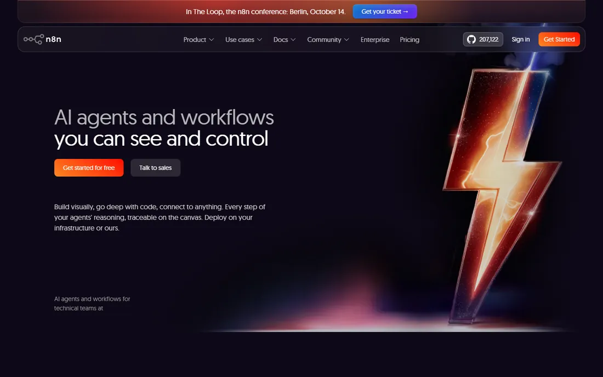Expand the Use cases dropdown chevron
This screenshot has width=603, height=377.
pos(260,39)
